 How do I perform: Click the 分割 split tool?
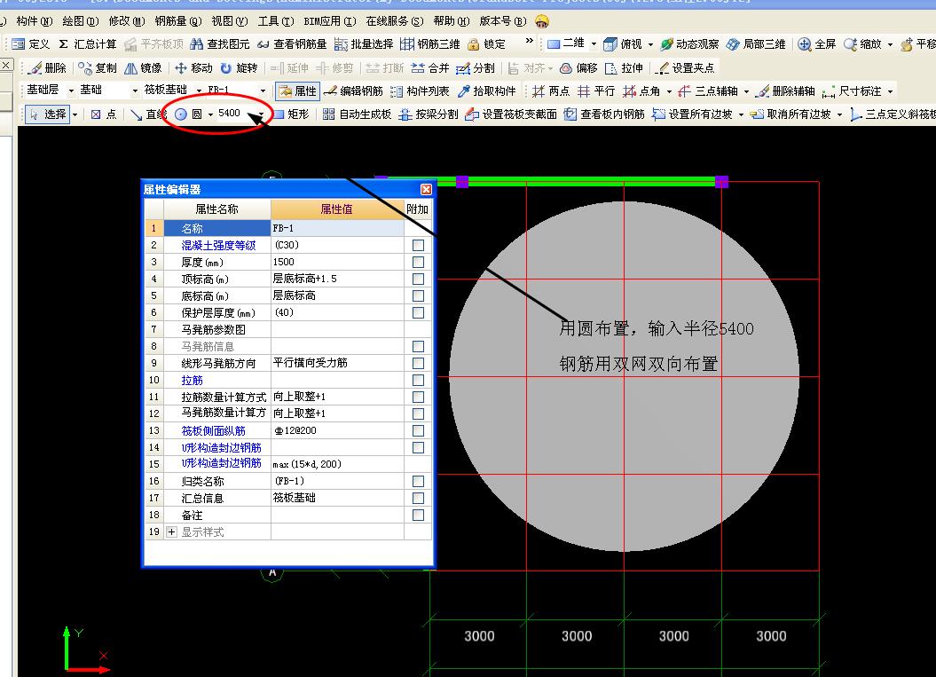click(x=476, y=68)
